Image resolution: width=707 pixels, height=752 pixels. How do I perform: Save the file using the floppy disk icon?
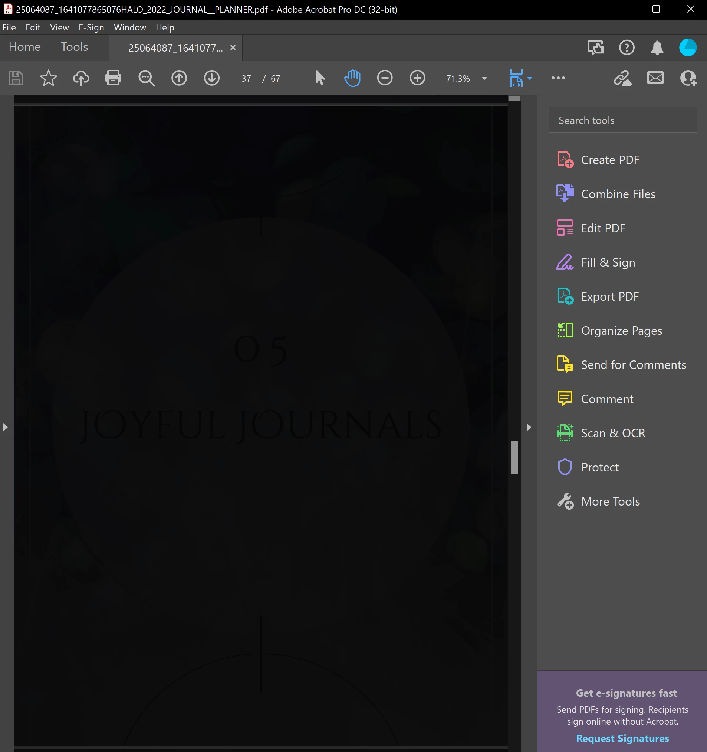point(16,78)
